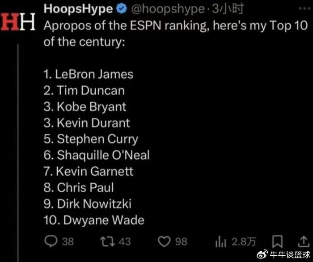
Task: Open the HH profile avatar
Action: pos(18,22)
